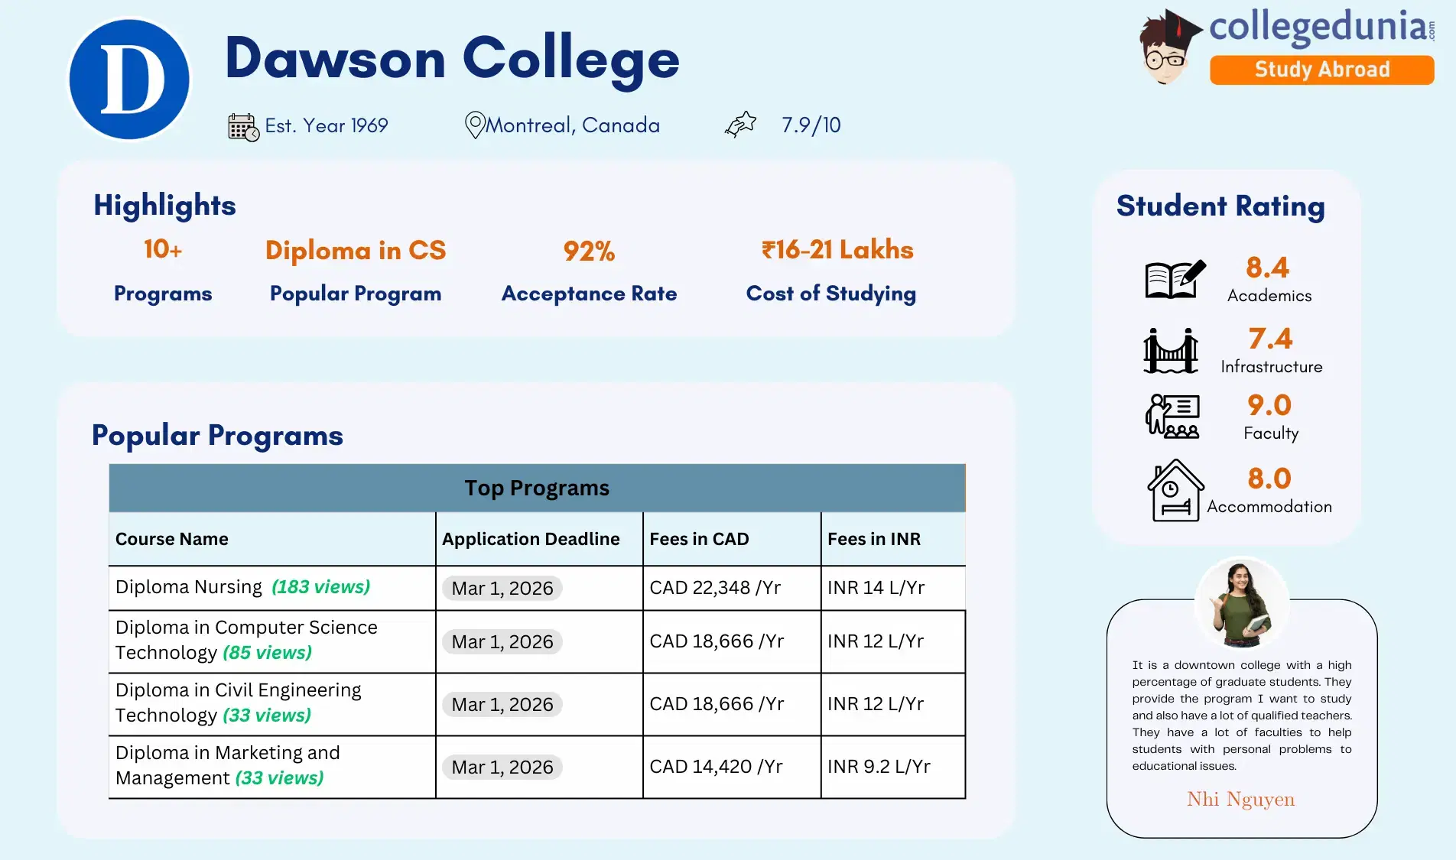
Task: Select the Mar 1, 2026 deadline for Diploma Nursing
Action: [502, 588]
